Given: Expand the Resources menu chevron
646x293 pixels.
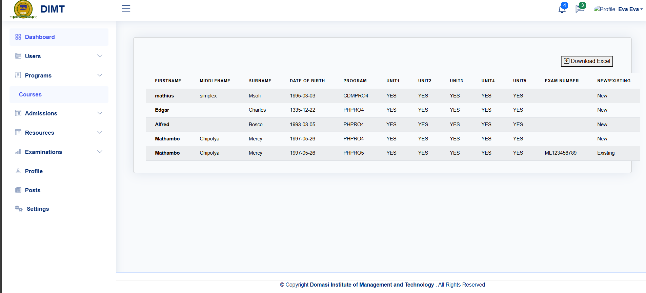Looking at the screenshot, I should click(100, 132).
